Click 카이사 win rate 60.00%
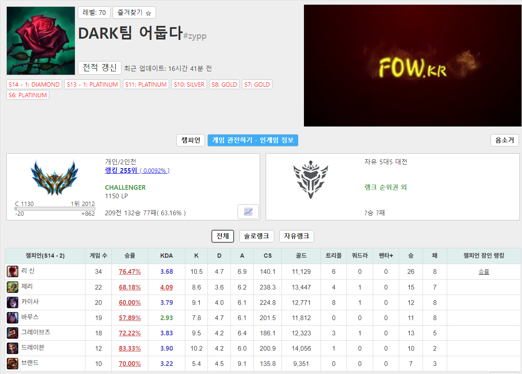Image resolution: width=522 pixels, height=374 pixels. coord(130,302)
